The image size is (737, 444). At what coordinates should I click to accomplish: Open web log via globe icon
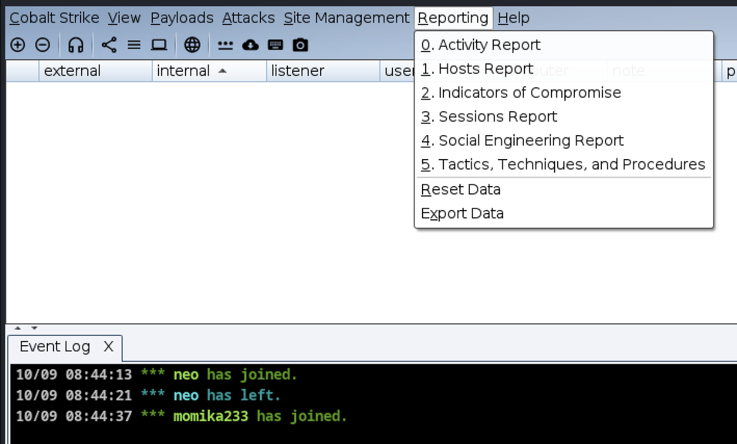pyautogui.click(x=193, y=45)
